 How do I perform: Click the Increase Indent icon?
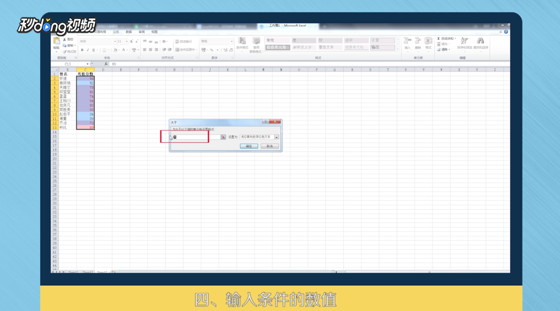[170, 50]
